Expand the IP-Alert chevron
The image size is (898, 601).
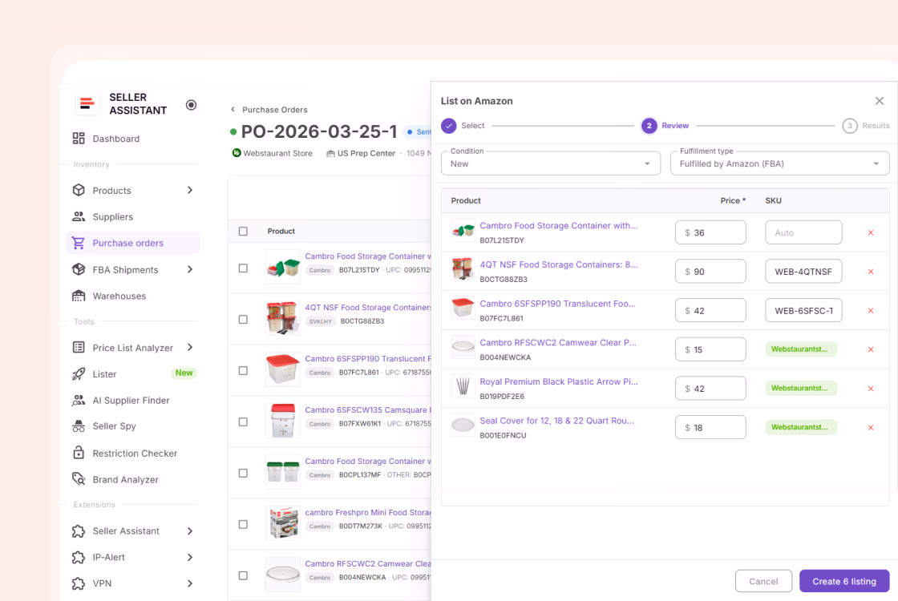(190, 557)
